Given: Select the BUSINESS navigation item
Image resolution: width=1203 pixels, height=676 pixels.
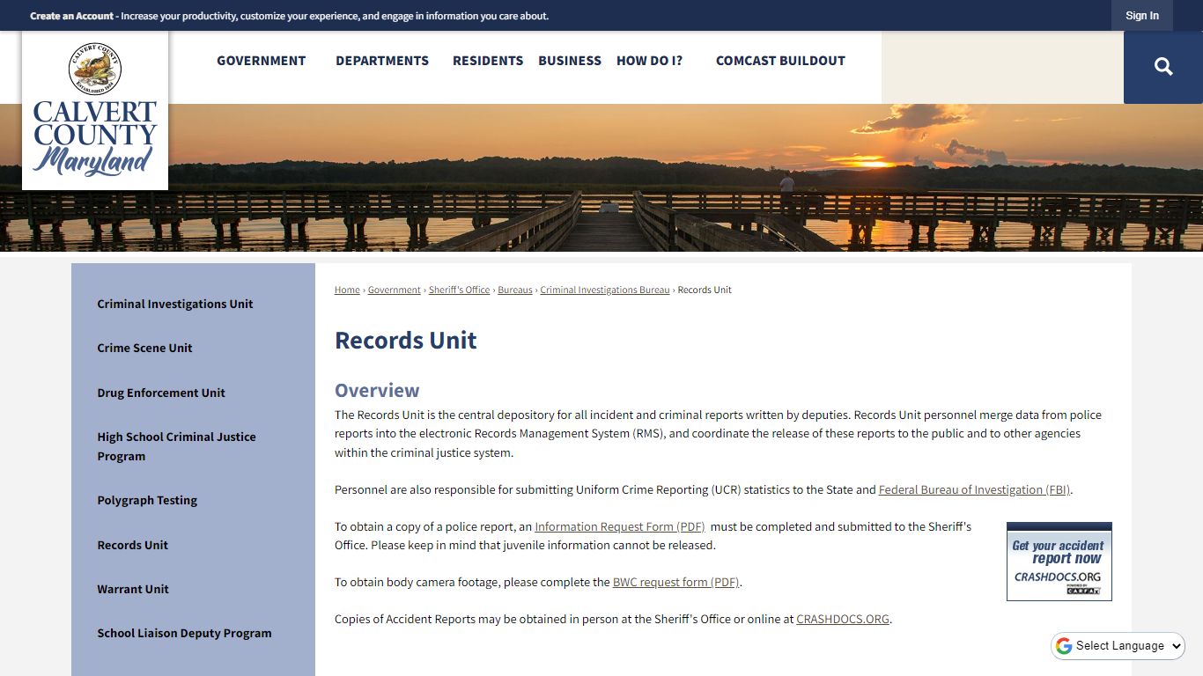Looking at the screenshot, I should (569, 61).
